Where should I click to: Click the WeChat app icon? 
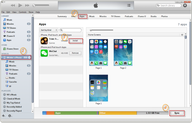(44, 53)
